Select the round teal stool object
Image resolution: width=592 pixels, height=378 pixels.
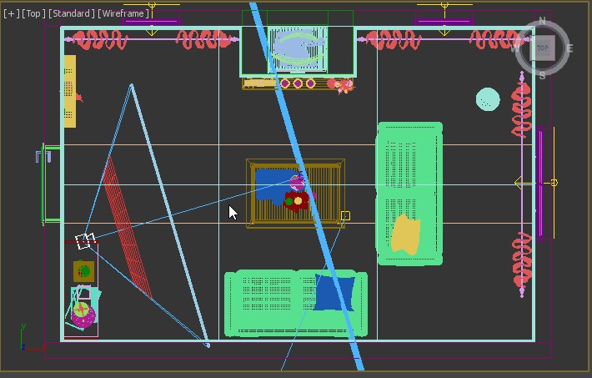coord(488,99)
